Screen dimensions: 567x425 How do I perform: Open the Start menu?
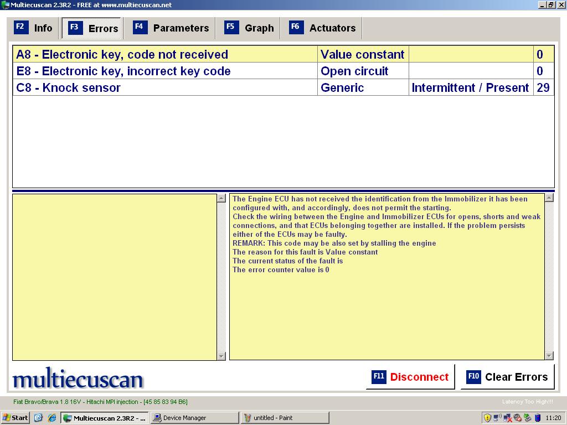(x=14, y=418)
